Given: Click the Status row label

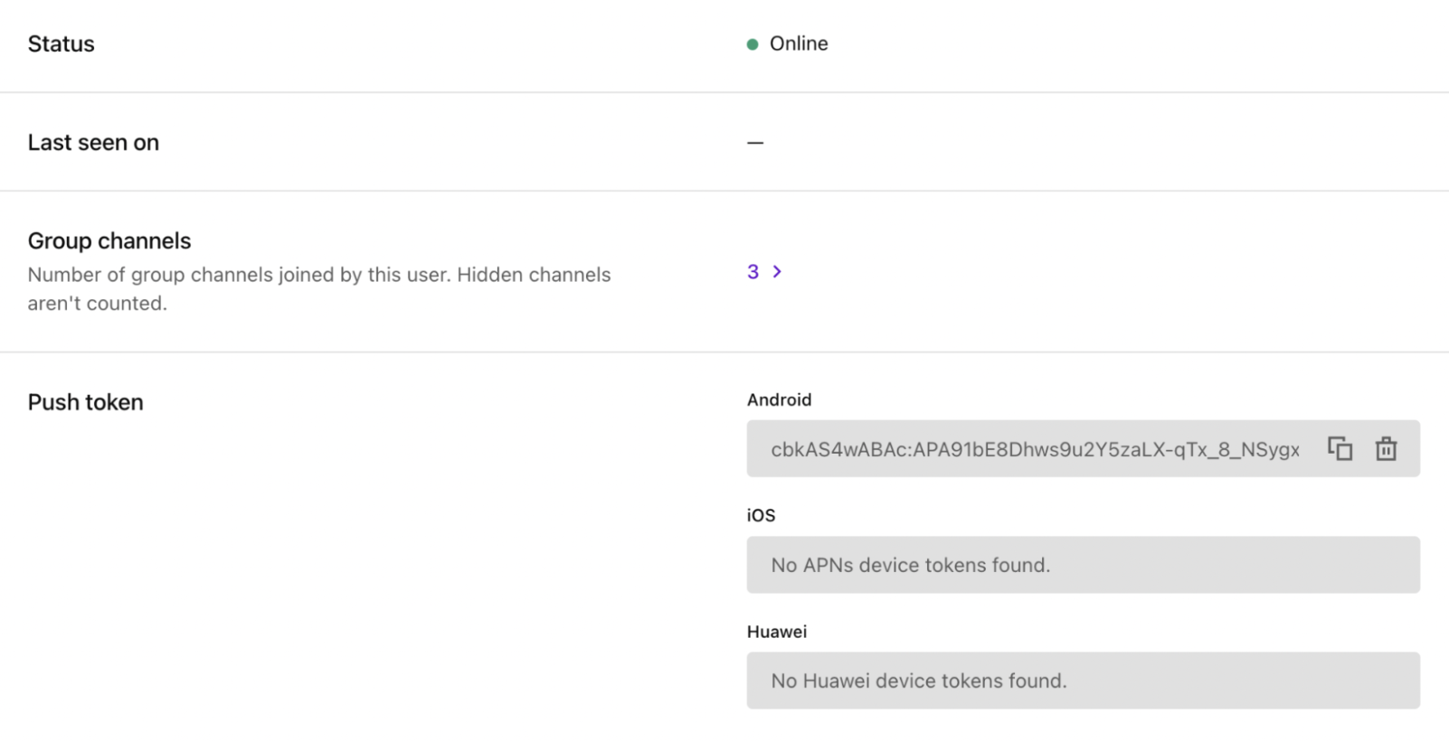Looking at the screenshot, I should (61, 43).
